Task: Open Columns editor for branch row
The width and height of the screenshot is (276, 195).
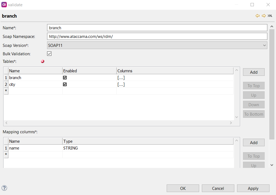Action: [121, 78]
